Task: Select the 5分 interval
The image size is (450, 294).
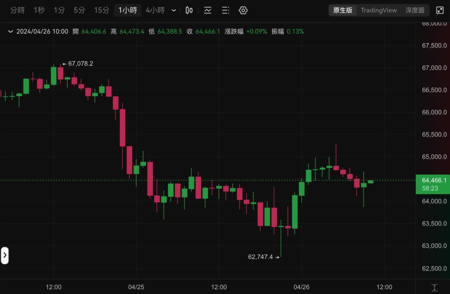Action: 79,10
